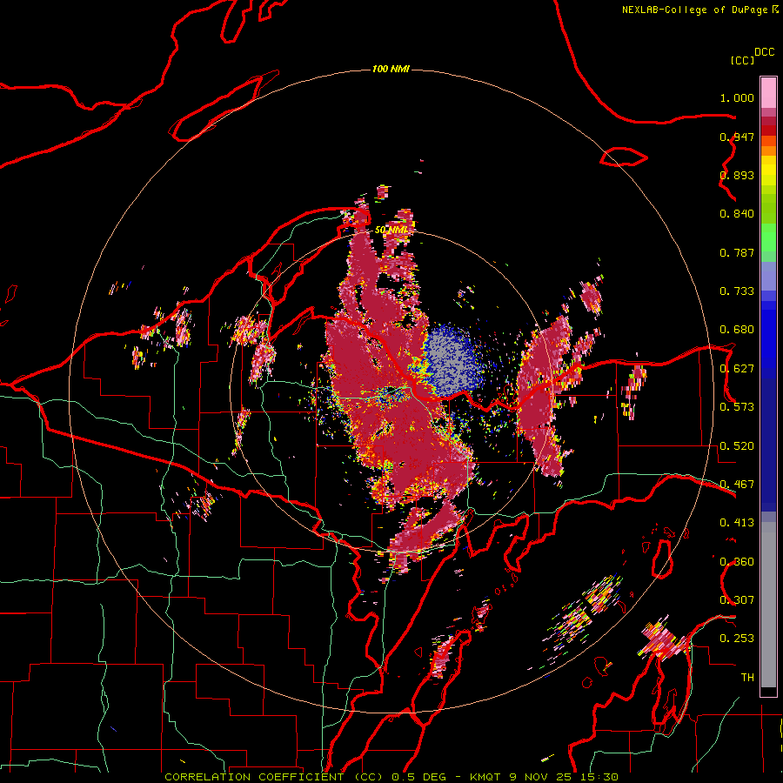Pick the bright green color bar segment
Screen dimensions: 783x783
pos(768,238)
